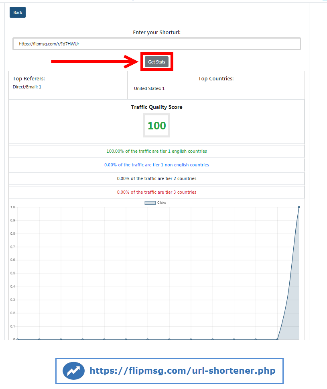Click the Traffic Quality Score heading
The height and width of the screenshot is (389, 327).
point(156,107)
